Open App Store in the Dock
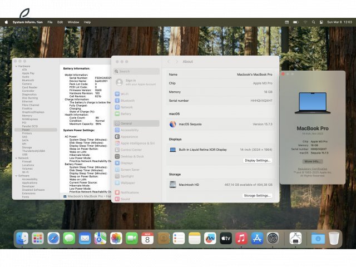Viewport: 356px width, 267px height. point(257,238)
